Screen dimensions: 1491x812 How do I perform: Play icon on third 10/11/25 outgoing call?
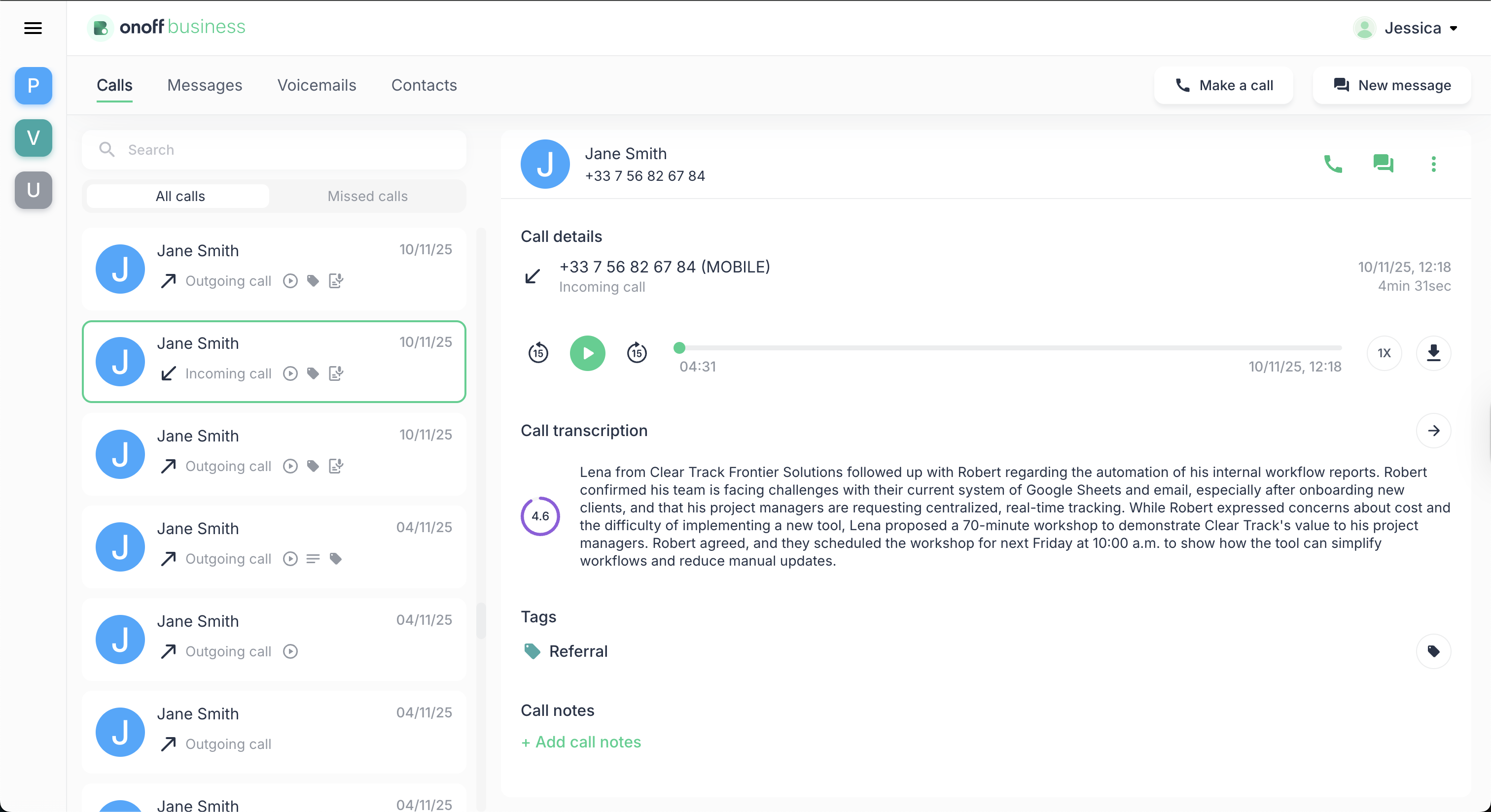290,466
